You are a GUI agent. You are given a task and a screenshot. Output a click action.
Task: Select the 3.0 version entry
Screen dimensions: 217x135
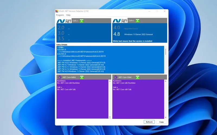[61, 33]
